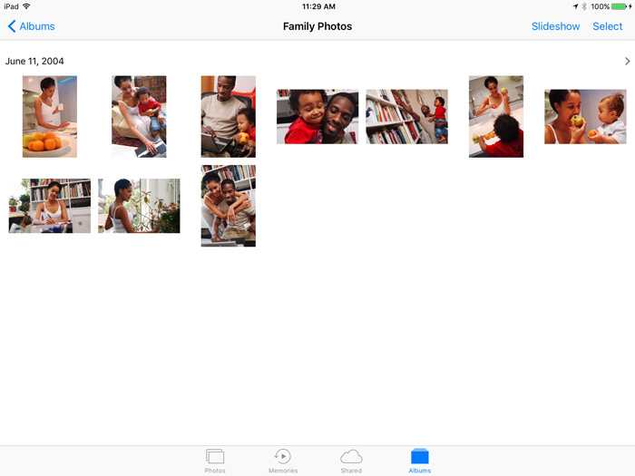The width and height of the screenshot is (635, 476).
Task: Open photo of woman tending plants by window
Action: tap(139, 206)
